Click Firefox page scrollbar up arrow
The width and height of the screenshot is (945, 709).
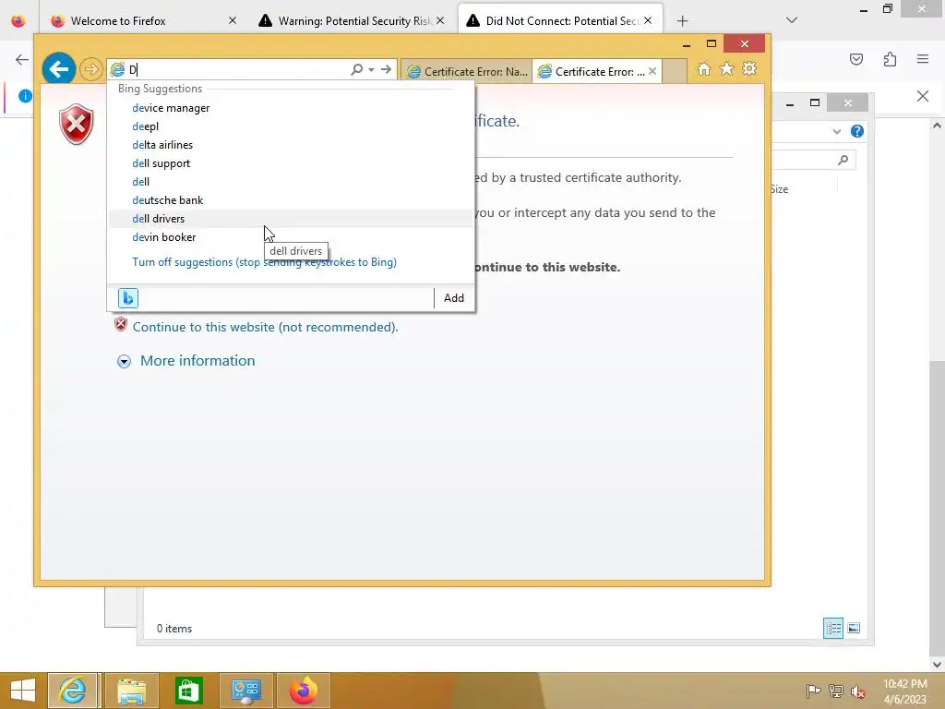[x=937, y=126]
